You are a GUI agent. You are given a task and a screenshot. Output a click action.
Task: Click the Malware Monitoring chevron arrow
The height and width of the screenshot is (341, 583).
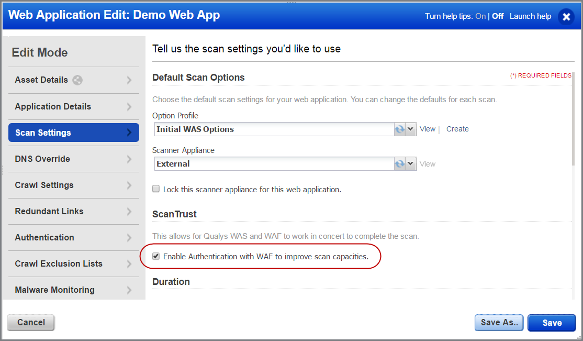tap(129, 290)
